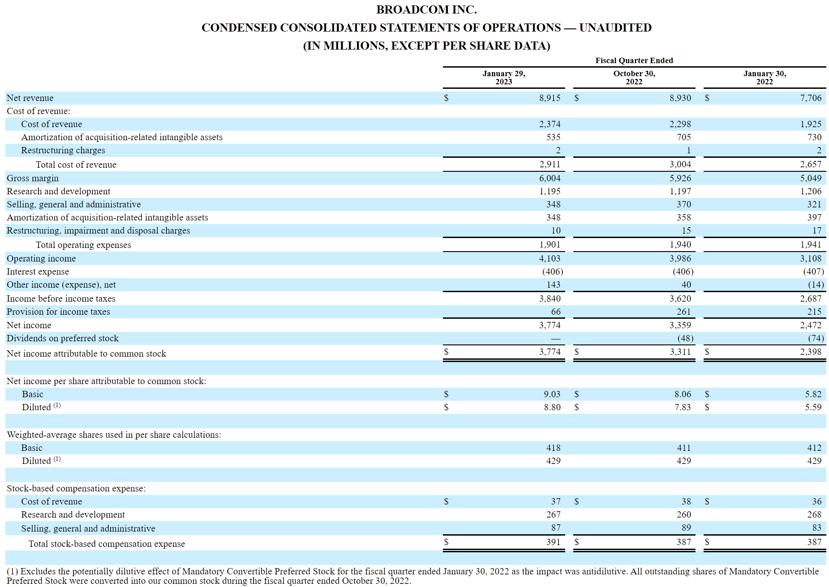This screenshot has width=829, height=587.
Task: Click "Restructuring, impairment and disposal charges" label
Action: [x=98, y=230]
